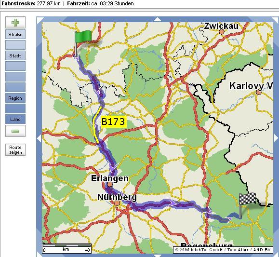Click the yellow B173 road label
Viewport: 279px width, 257px height.
click(113, 122)
